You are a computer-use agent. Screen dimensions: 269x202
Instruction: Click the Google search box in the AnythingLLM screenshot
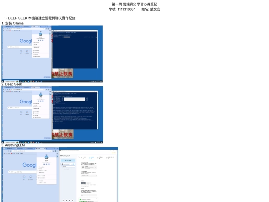click(x=22, y=172)
